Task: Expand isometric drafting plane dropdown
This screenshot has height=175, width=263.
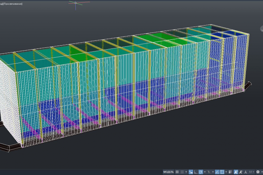Action: [x=213, y=172]
